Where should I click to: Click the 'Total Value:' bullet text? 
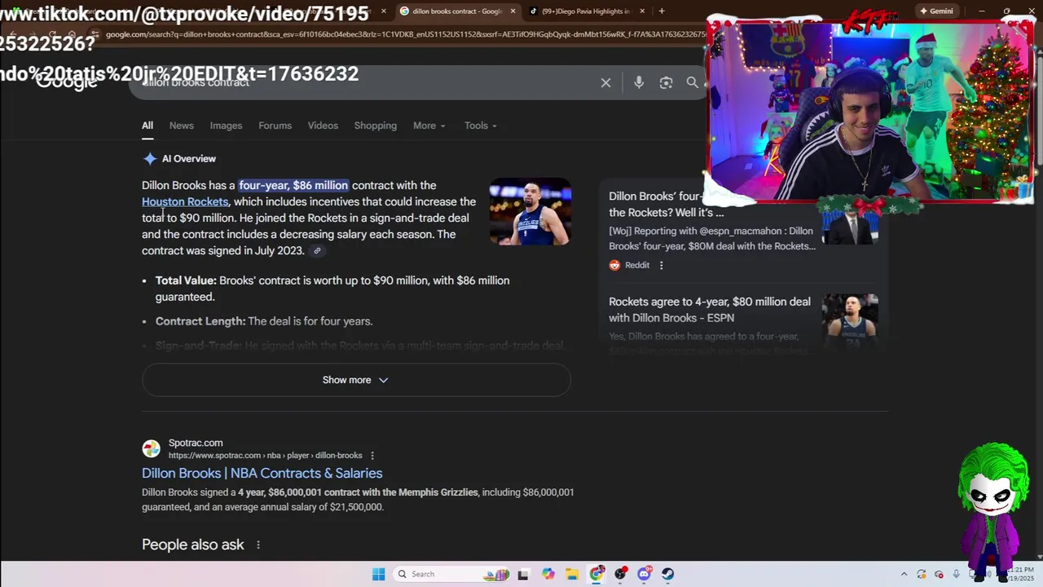click(x=186, y=280)
